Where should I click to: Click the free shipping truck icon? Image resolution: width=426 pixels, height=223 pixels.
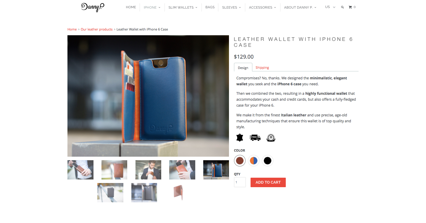255,138
